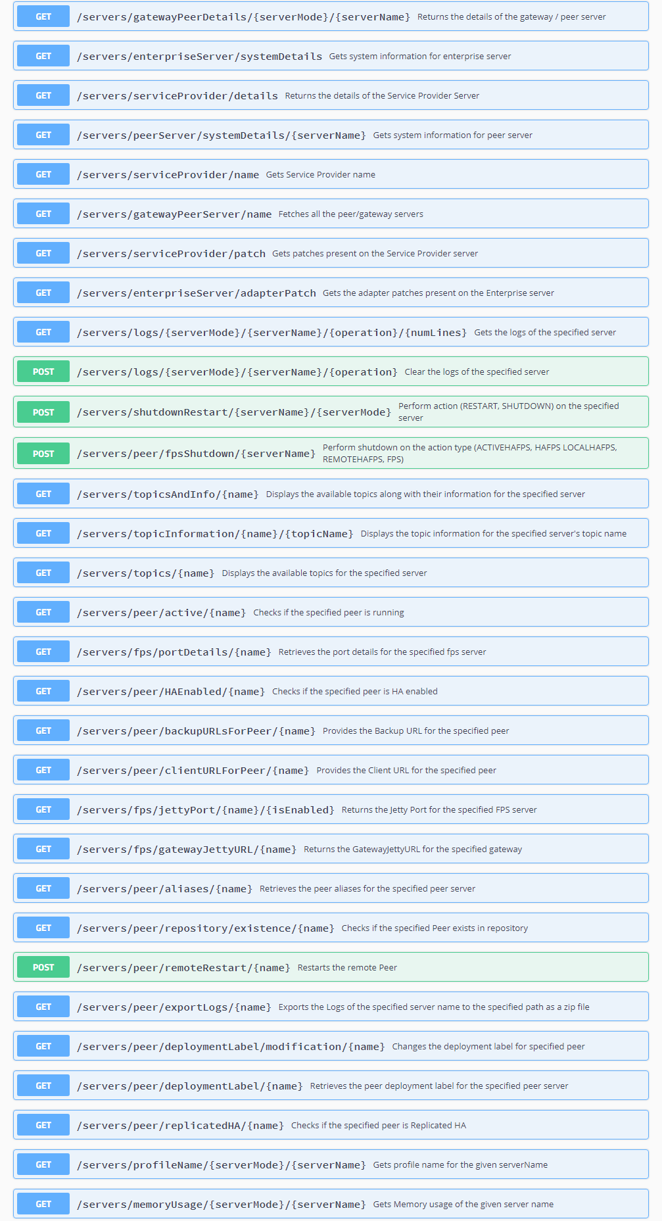Open the serviceProvider/patch GET operation
The image size is (662, 1221).
tap(171, 254)
